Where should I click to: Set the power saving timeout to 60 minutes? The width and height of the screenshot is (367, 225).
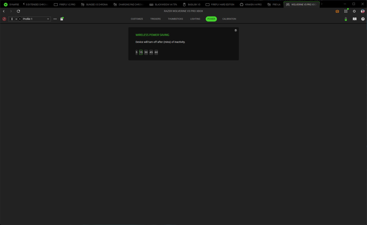156,52
